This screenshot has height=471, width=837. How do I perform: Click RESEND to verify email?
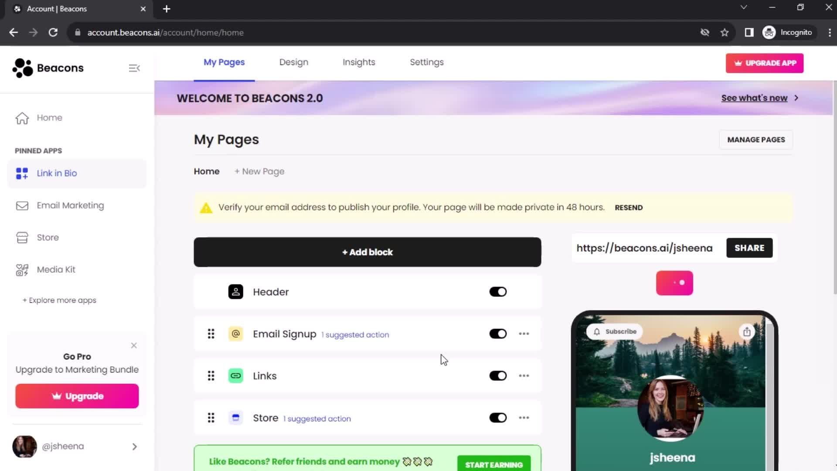tap(628, 208)
